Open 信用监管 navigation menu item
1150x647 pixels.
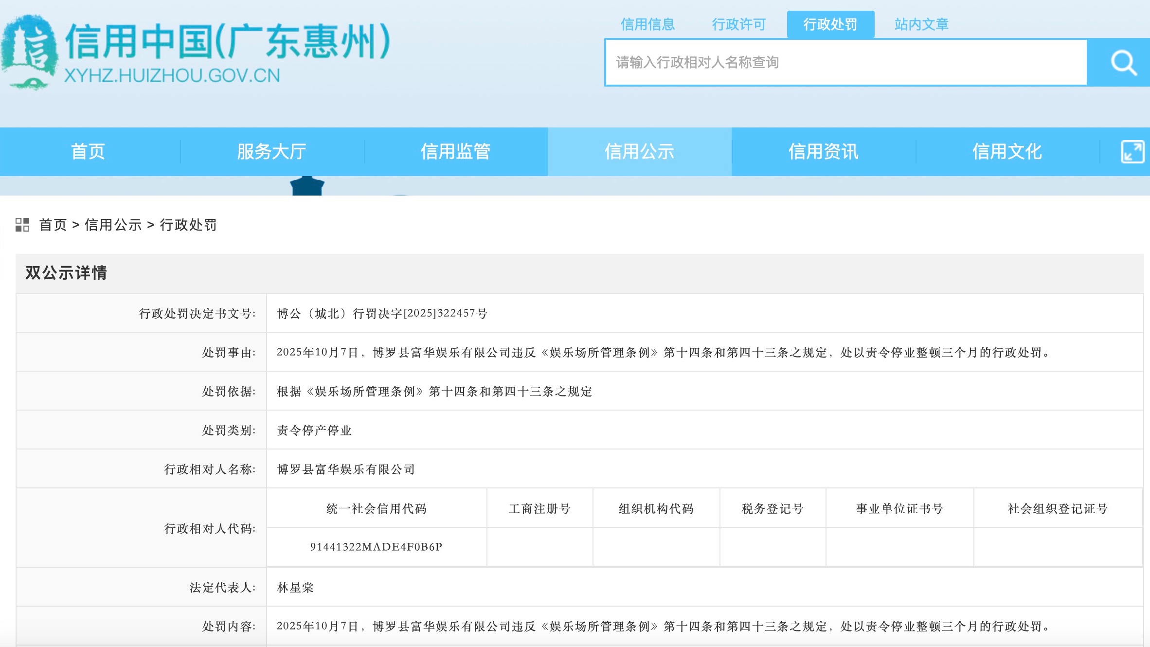pos(455,152)
